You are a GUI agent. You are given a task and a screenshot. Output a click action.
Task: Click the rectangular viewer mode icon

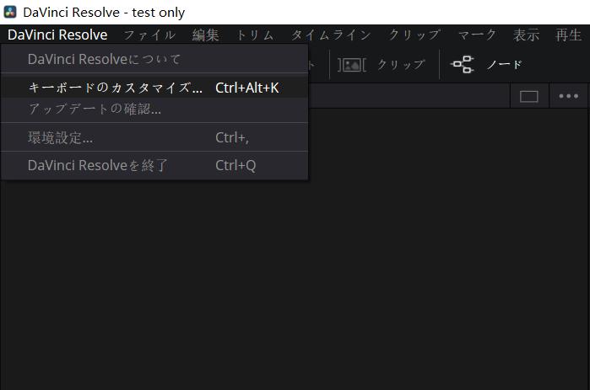coord(528,96)
